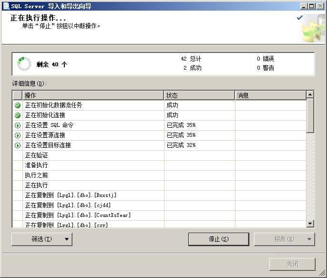Select the row 正在复制到 [Lygl].[dbo].[CountXsYear]
This screenshot has width=327, height=278.
click(93, 215)
